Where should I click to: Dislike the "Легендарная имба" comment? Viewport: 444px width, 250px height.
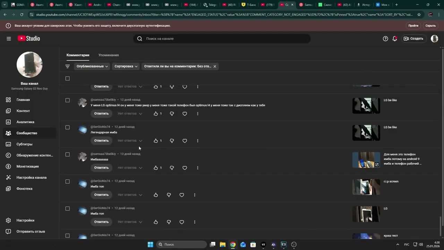click(172, 141)
